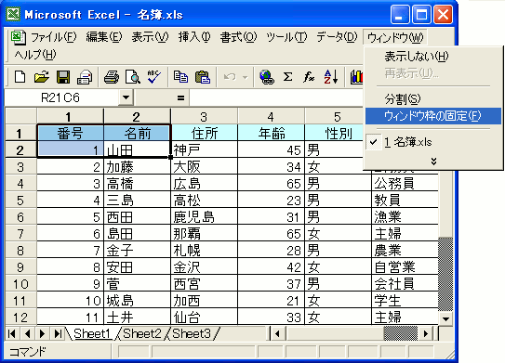
Task: Click the horizontal scrollbar right arrow
Action: [425, 333]
